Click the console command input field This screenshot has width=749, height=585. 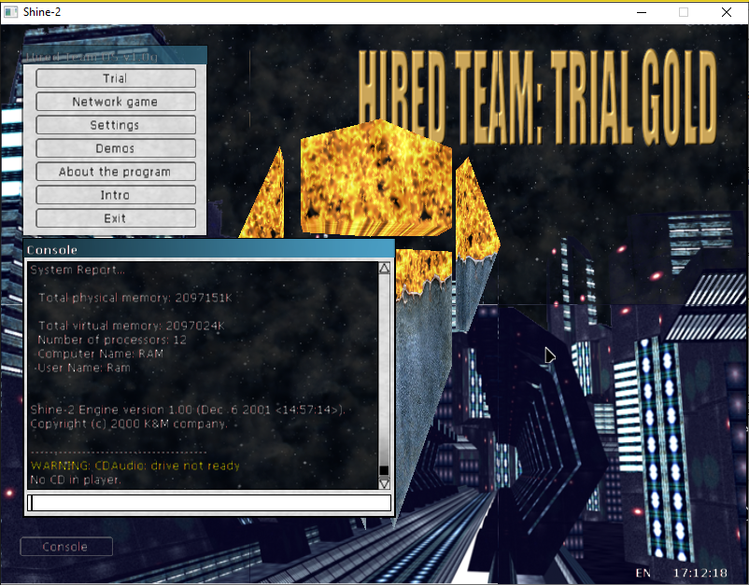point(209,503)
